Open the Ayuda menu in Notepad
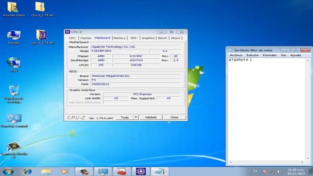The height and width of the screenshot is (176, 313). 295,55
